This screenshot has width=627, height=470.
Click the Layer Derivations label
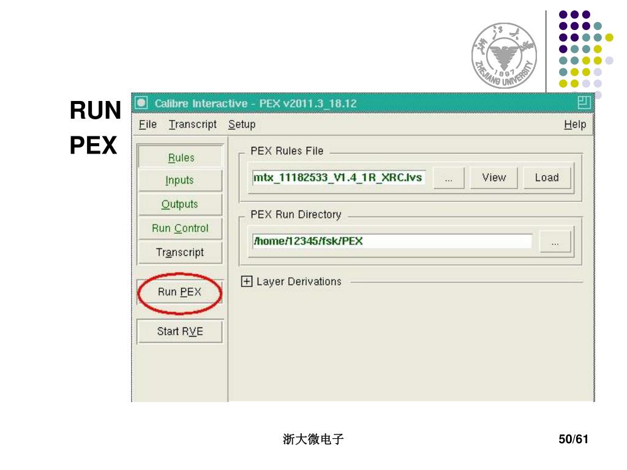pos(299,282)
